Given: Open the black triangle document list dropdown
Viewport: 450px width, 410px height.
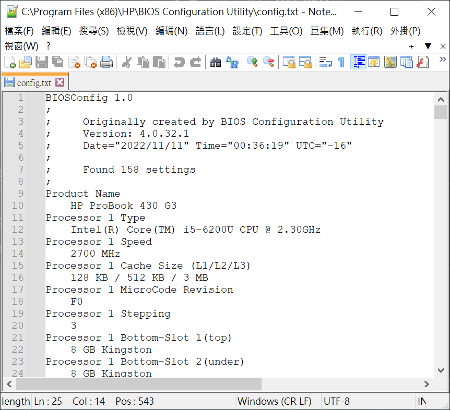Looking at the screenshot, I should (x=428, y=46).
